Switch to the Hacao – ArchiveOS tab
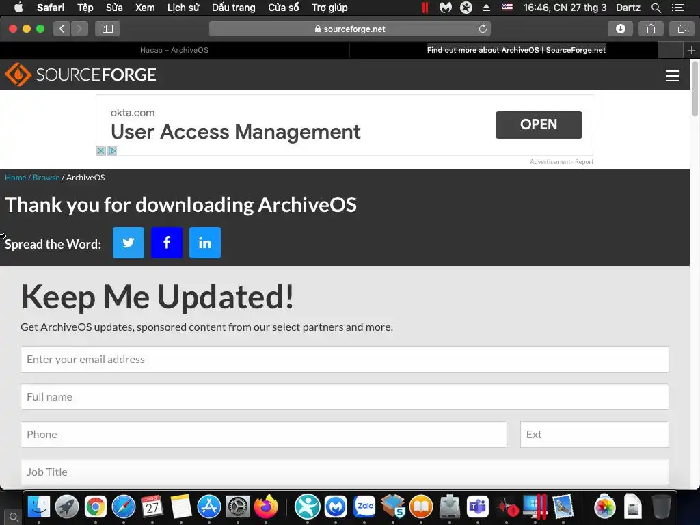 pos(174,50)
